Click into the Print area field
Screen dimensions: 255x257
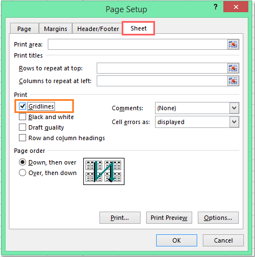(138, 44)
